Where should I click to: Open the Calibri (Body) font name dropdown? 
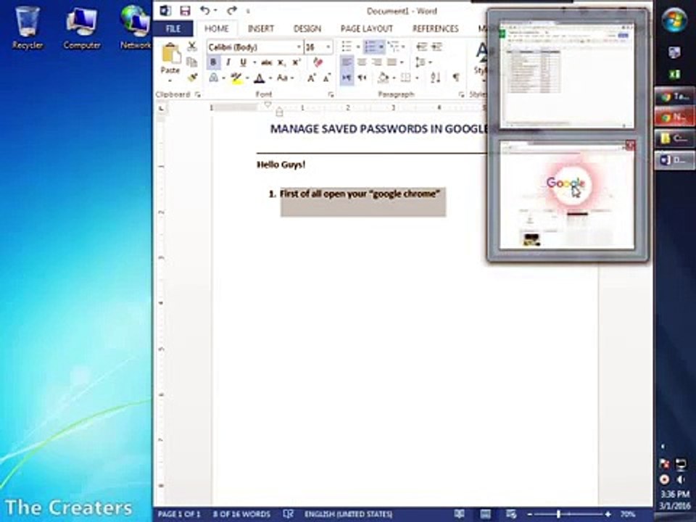point(299,47)
